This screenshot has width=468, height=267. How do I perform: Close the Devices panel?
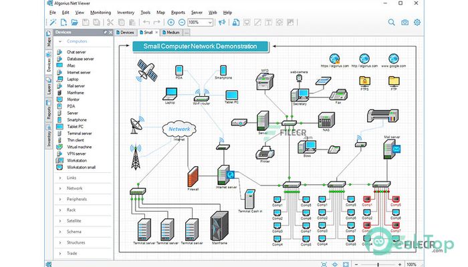point(110,32)
